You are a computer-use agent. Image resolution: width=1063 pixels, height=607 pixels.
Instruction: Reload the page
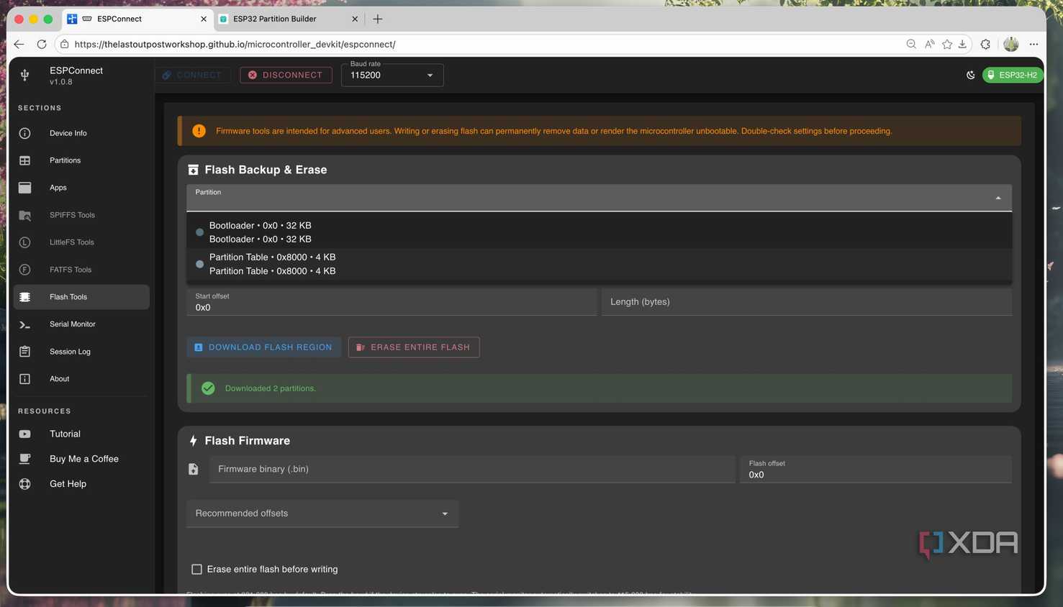[x=42, y=45]
